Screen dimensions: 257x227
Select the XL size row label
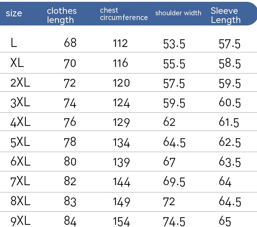pos(17,63)
